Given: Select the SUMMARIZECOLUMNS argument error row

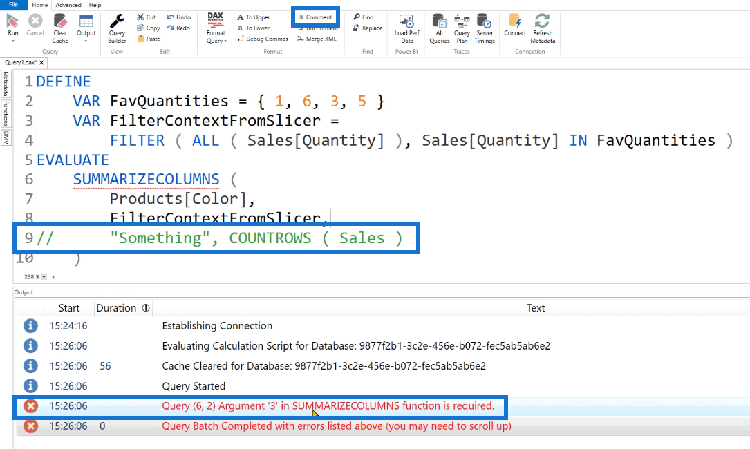Looking at the screenshot, I should pos(383,406).
